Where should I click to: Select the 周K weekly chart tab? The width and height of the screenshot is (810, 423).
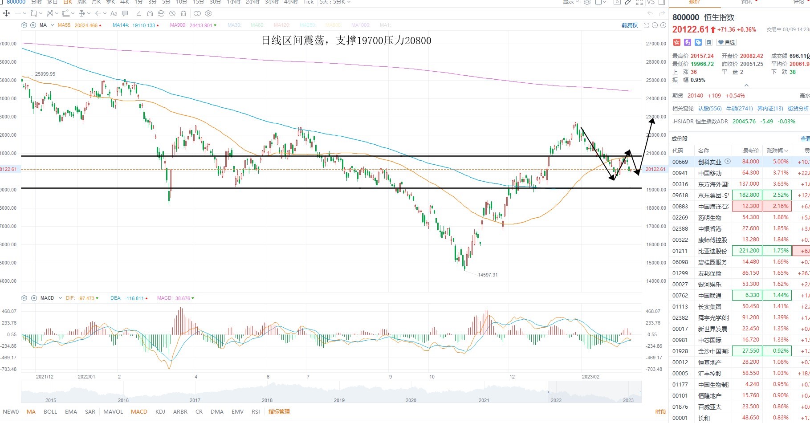(x=82, y=2)
